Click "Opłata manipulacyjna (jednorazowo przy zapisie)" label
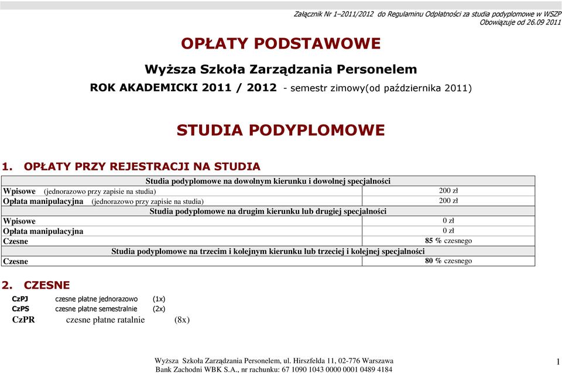562x373 pixels. pos(103,201)
